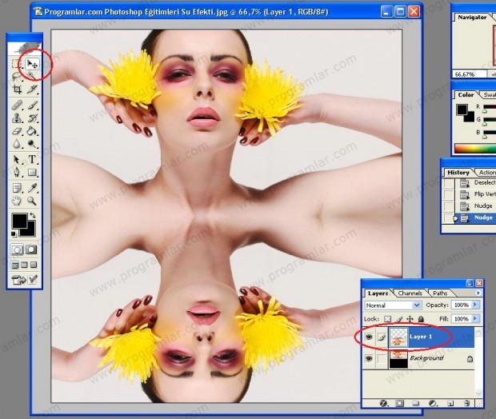Select the Slice tool

click(x=32, y=90)
